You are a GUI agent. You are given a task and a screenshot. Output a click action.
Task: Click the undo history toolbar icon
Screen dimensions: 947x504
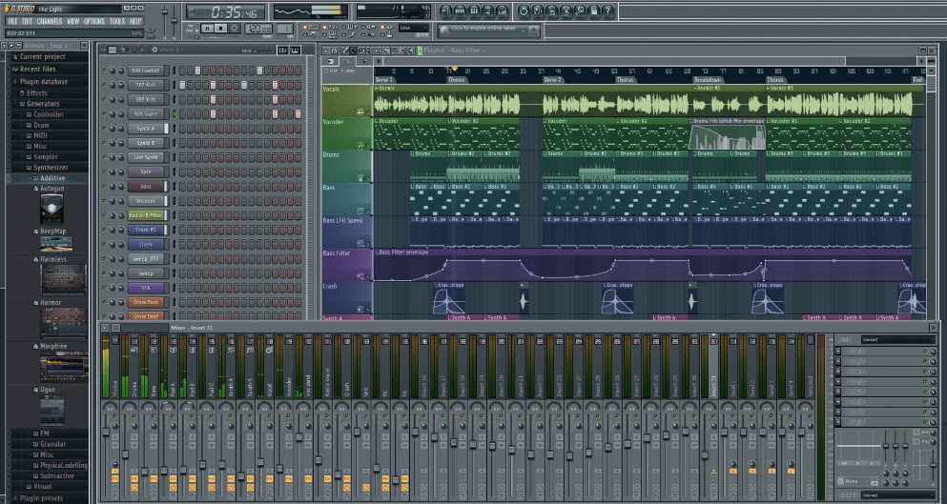(x=523, y=10)
